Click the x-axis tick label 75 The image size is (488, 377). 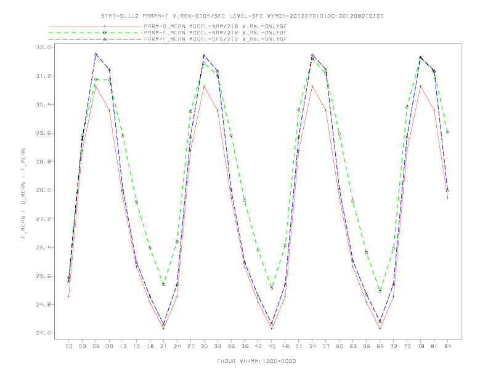click(407, 346)
